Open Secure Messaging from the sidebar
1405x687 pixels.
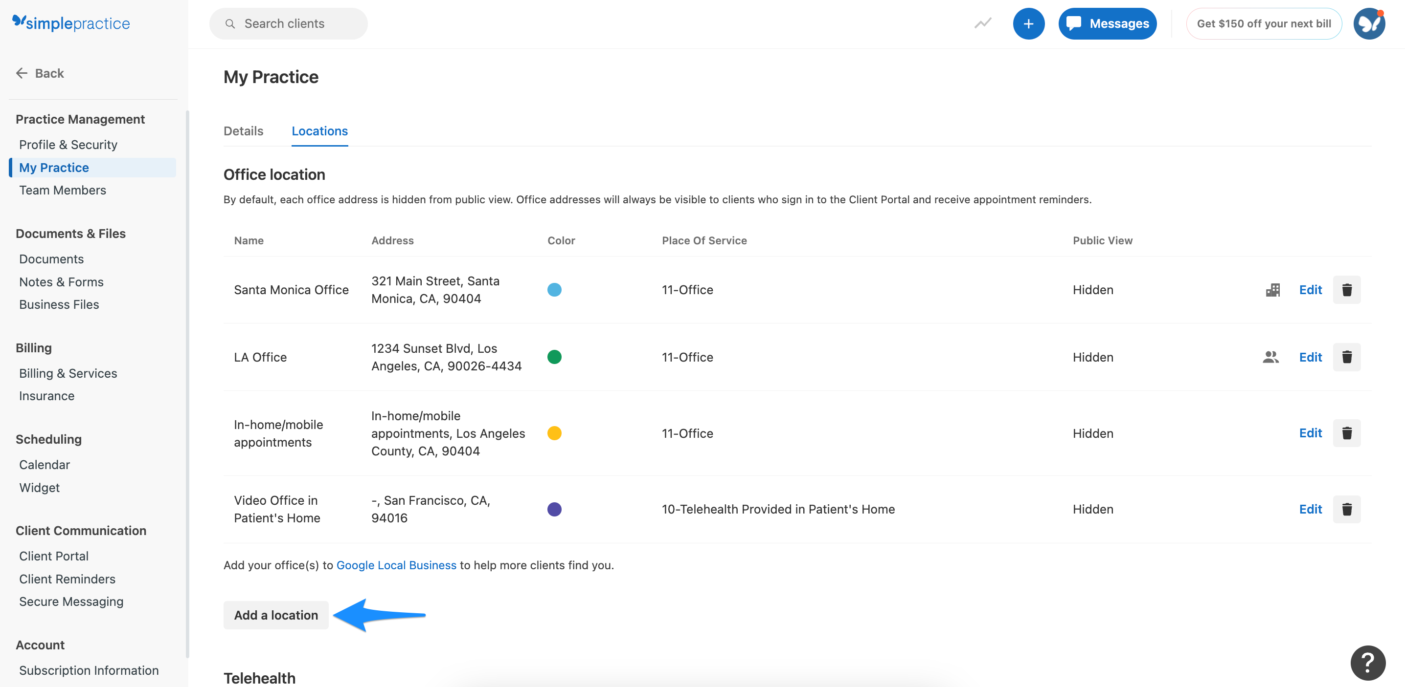[71, 601]
